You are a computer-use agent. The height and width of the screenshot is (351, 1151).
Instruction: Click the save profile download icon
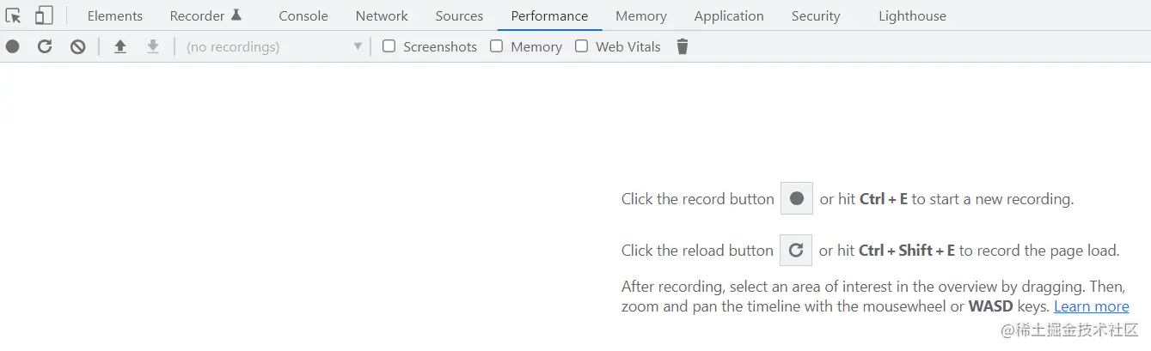click(153, 46)
